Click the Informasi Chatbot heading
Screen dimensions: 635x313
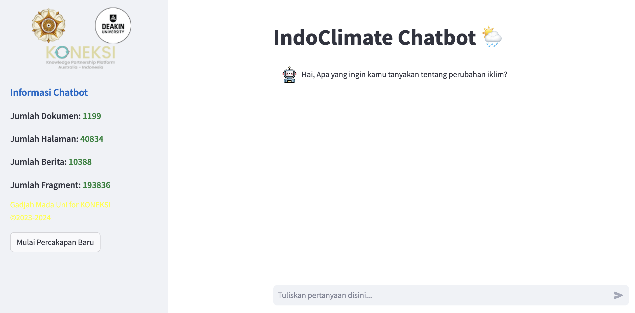pos(49,92)
